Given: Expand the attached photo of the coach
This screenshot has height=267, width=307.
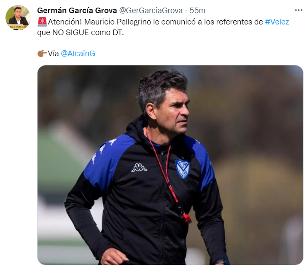Looking at the screenshot, I should [170, 165].
